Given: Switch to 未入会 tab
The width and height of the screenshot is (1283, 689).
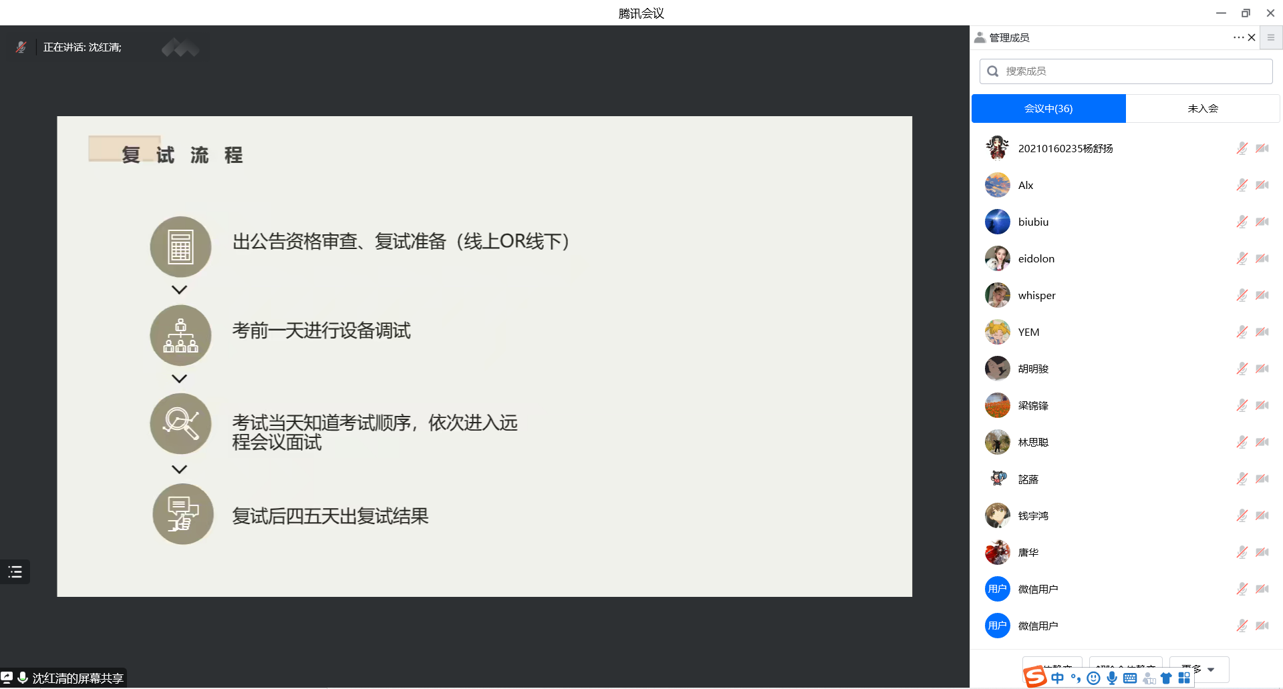Looking at the screenshot, I should [x=1202, y=108].
